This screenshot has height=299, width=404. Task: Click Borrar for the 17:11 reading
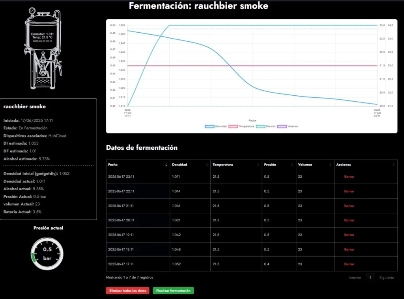(x=349, y=264)
